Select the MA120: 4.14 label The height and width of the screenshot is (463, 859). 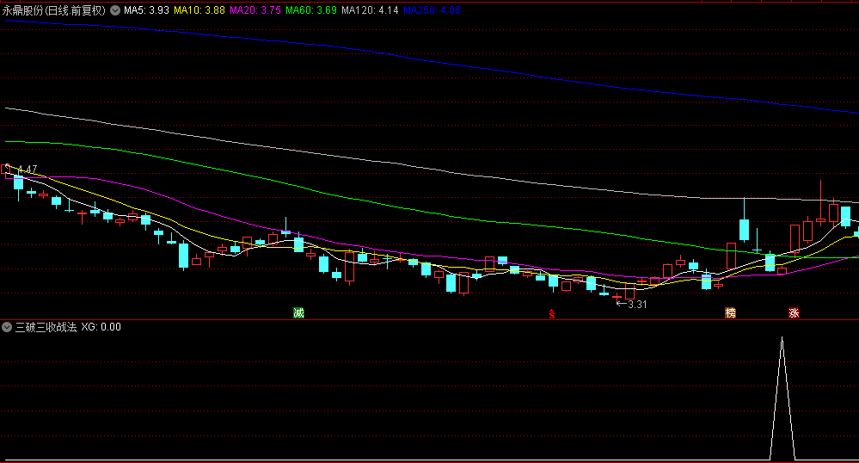[370, 10]
